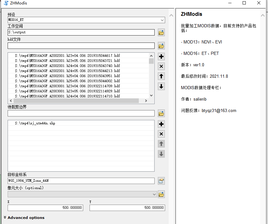Screen dimensions: 268x224
Task: Remove selected hdf file with X button
Action: coord(161,66)
